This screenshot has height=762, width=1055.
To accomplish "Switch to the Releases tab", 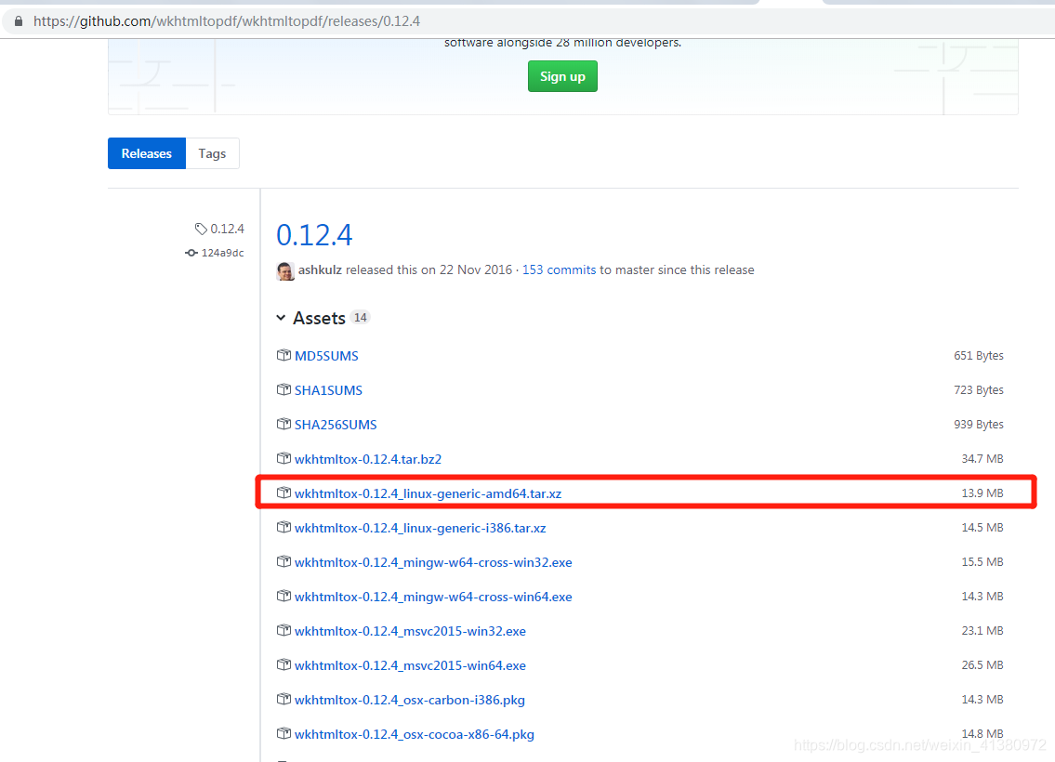I will (x=147, y=153).
